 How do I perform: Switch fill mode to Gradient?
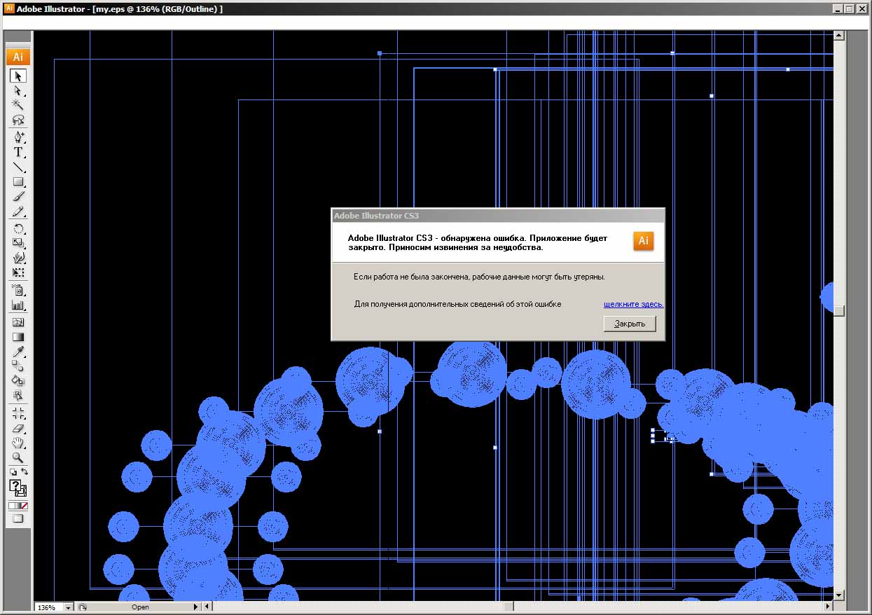[x=18, y=506]
